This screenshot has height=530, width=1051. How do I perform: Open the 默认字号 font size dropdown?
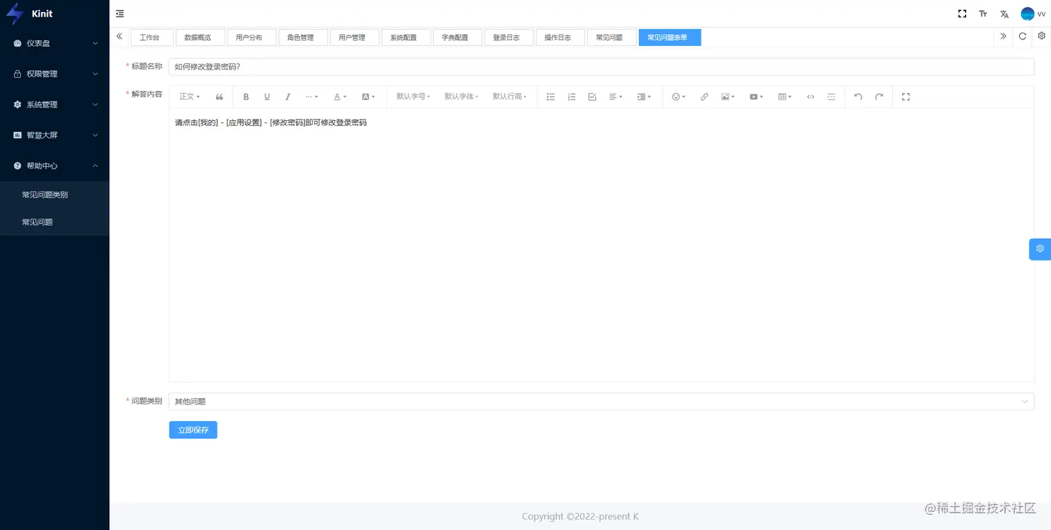413,97
